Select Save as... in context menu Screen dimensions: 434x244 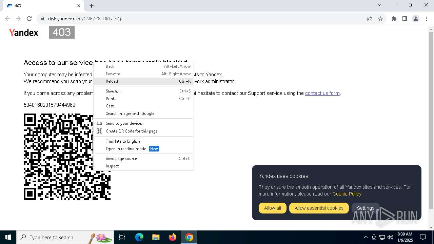click(143, 91)
